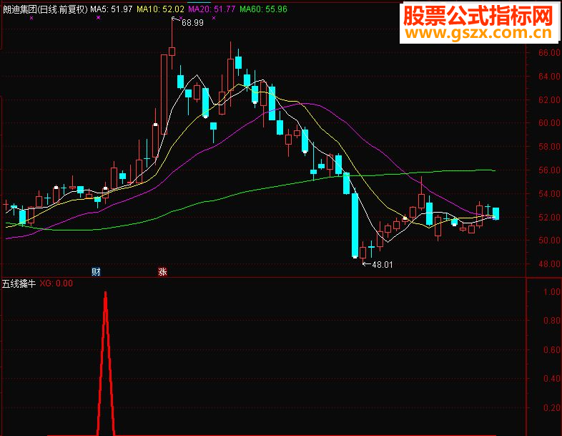
Task: Click the 1.00 indicator axis label
Action: click(552, 292)
